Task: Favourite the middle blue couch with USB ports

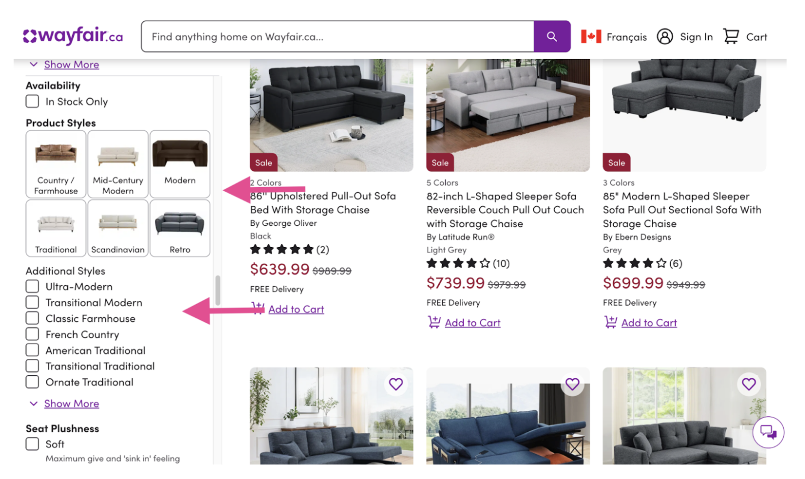Action: click(572, 384)
